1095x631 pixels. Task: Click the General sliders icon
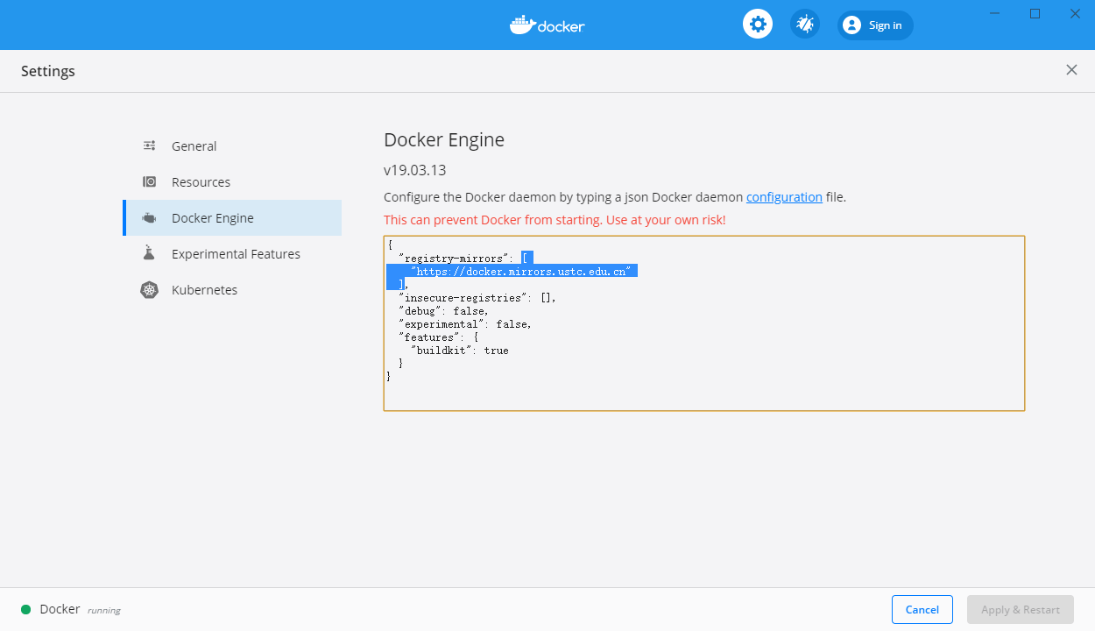(150, 146)
